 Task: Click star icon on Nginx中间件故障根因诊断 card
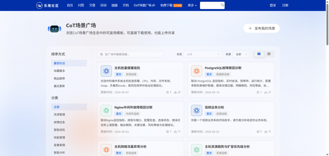click(167, 132)
